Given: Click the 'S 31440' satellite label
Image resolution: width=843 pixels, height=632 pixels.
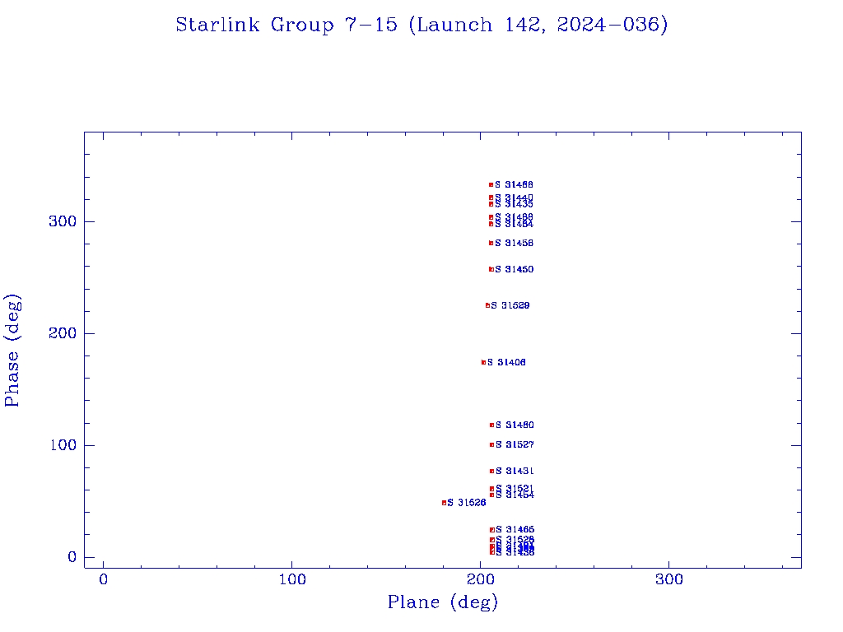Looking at the screenshot, I should [514, 197].
